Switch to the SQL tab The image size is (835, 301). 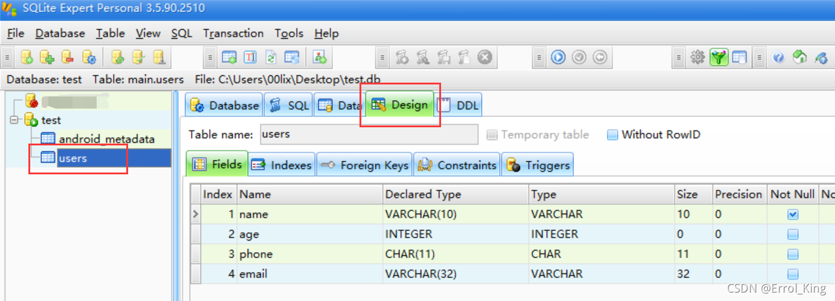pyautogui.click(x=289, y=105)
